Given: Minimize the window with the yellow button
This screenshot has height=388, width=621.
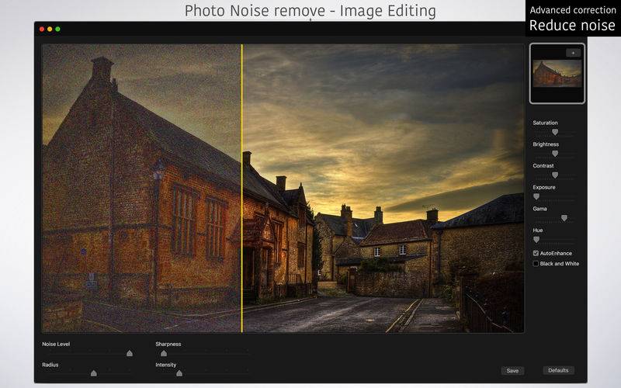Looking at the screenshot, I should (50, 29).
